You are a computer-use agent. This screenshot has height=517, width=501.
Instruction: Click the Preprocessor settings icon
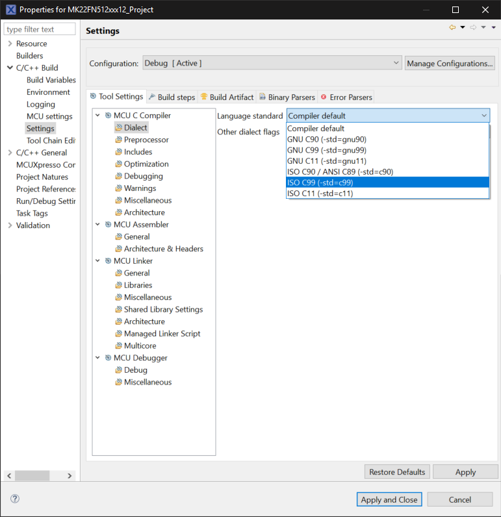click(118, 140)
